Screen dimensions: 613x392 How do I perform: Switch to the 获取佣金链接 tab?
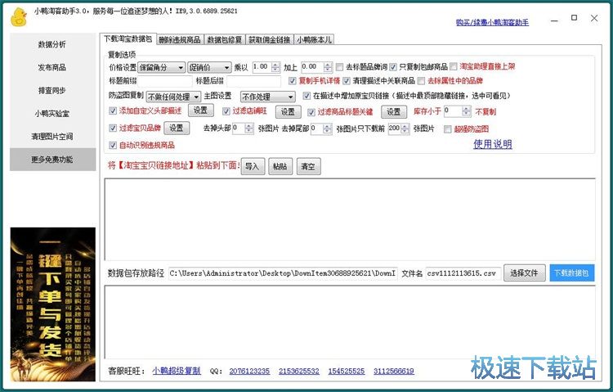269,39
